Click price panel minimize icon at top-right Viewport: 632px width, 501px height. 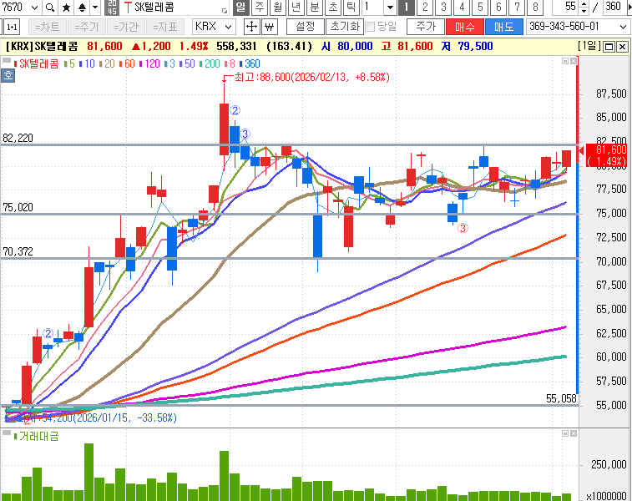pyautogui.click(x=565, y=61)
